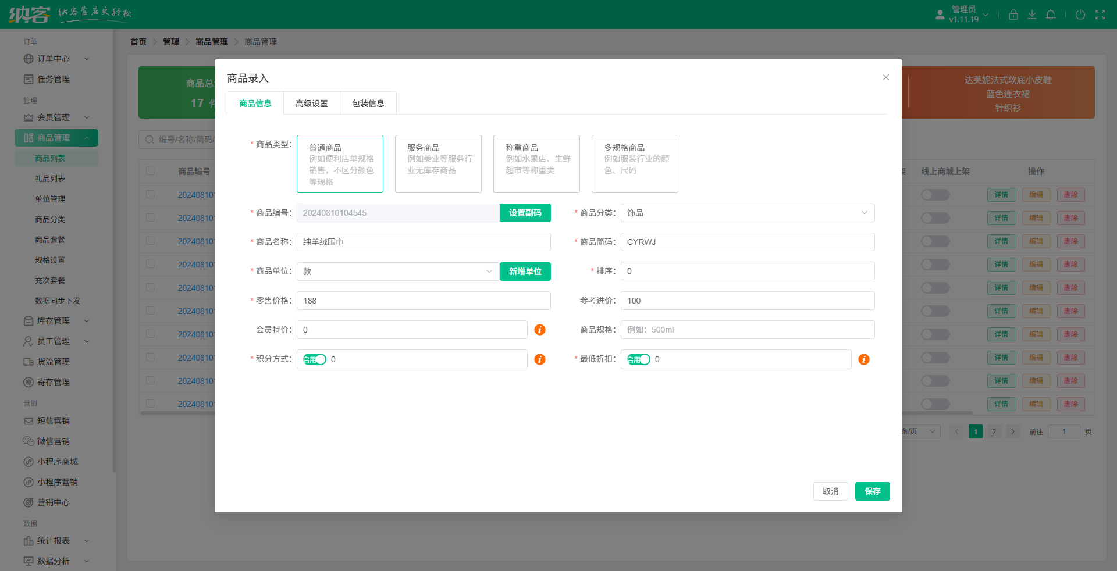Click the 货流管理 sidebar icon
The width and height of the screenshot is (1117, 571).
coord(29,361)
